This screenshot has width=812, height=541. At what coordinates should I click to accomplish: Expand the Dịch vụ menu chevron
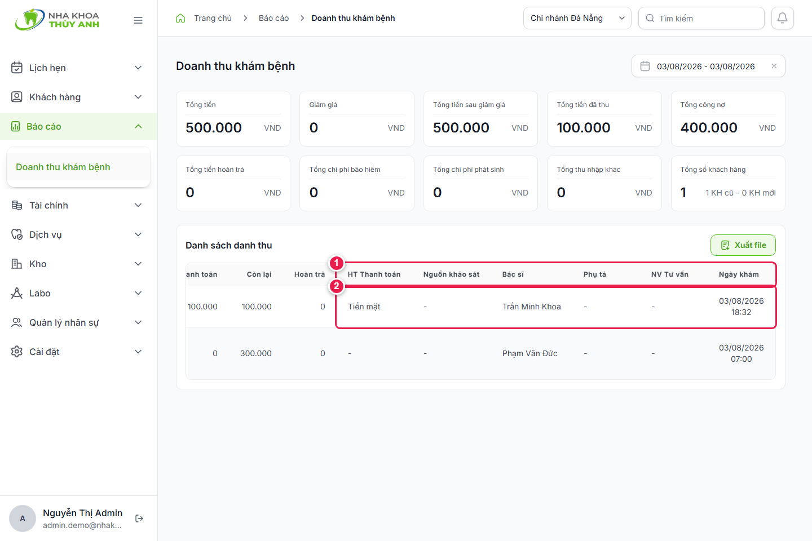138,234
